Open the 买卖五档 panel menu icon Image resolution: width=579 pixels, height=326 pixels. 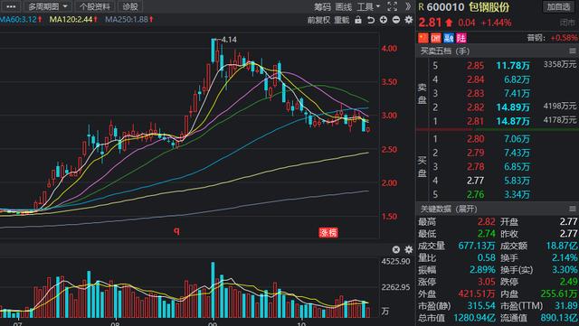(573, 51)
